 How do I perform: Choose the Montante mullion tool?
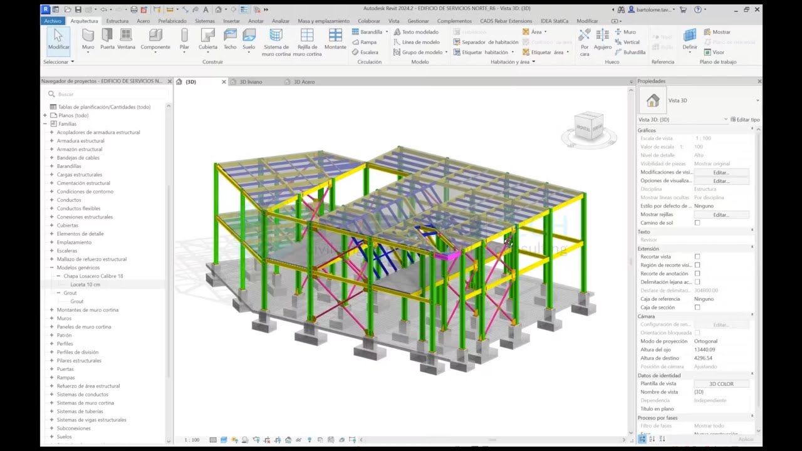[x=336, y=39]
